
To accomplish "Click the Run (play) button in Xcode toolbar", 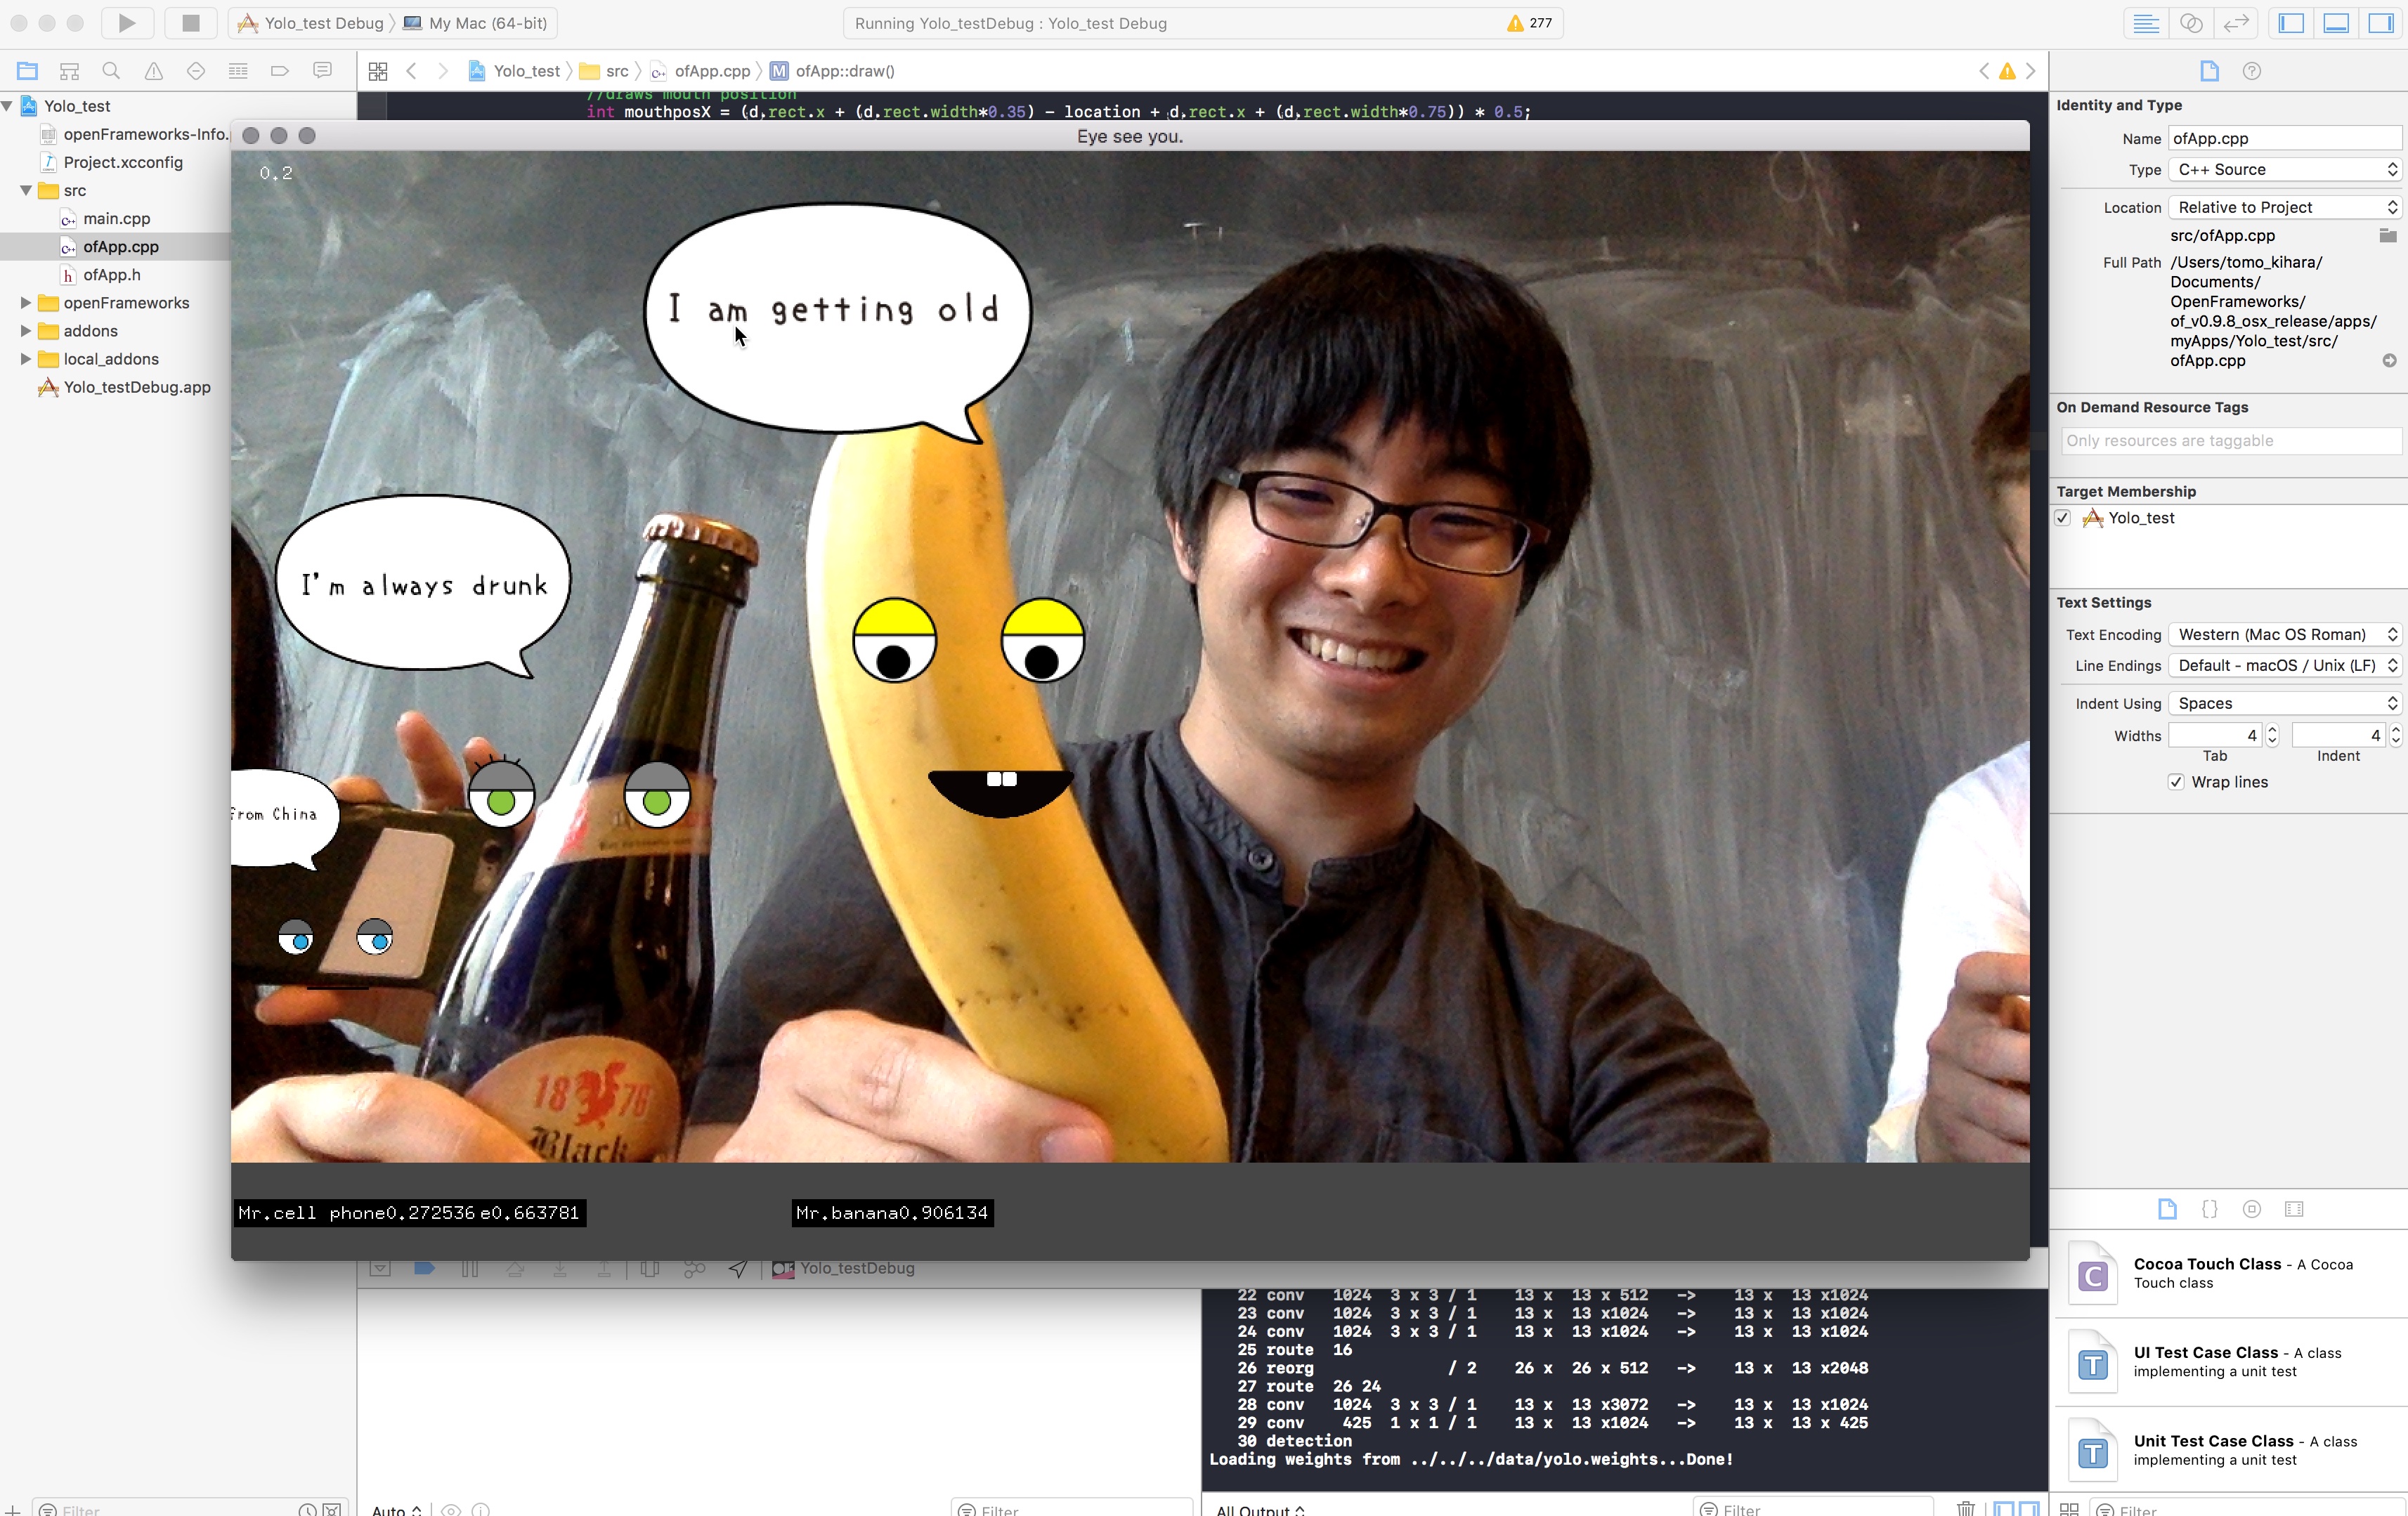I will (x=127, y=22).
